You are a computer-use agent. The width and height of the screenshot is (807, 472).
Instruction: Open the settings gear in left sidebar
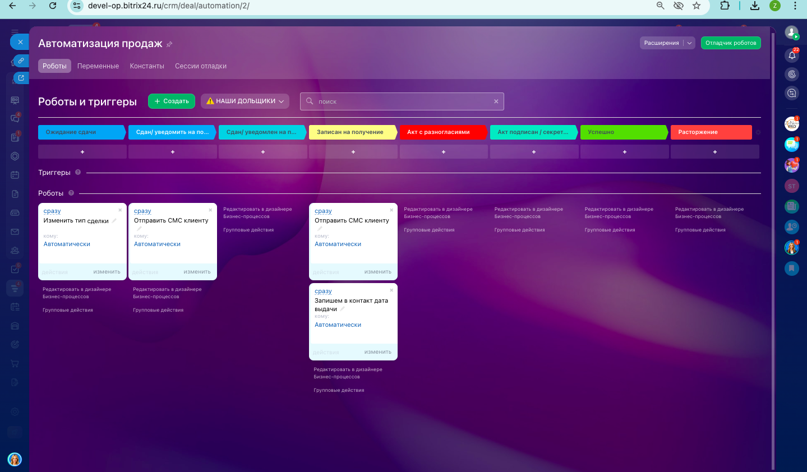(x=15, y=411)
